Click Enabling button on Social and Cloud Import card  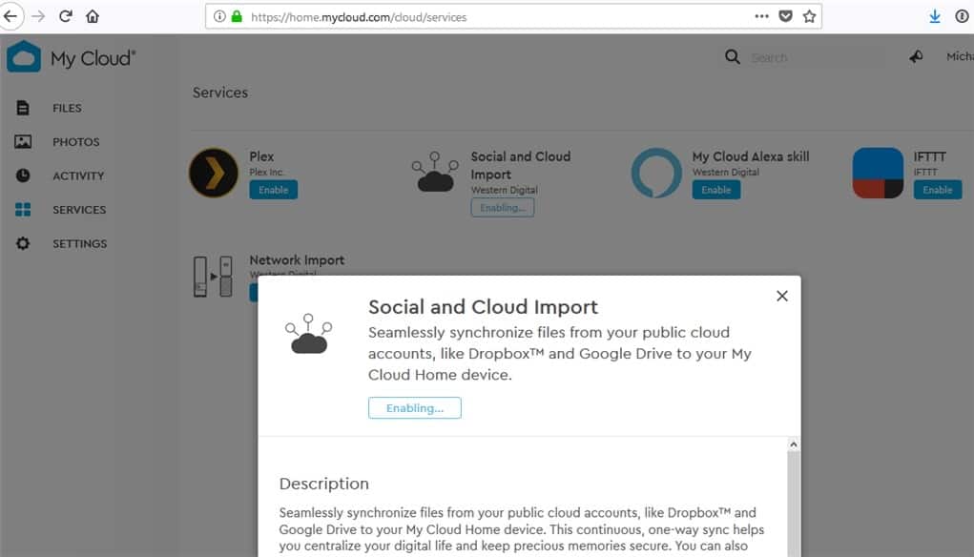coord(503,207)
